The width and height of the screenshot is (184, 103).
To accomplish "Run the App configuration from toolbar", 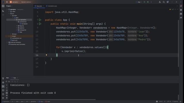I will [x=144, y=2].
